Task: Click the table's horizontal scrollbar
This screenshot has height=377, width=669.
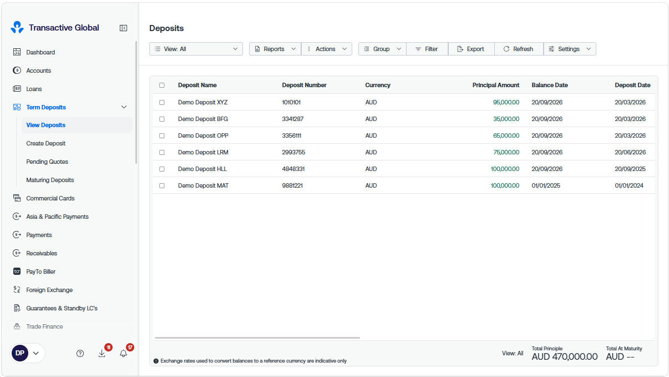Action: tap(257, 338)
